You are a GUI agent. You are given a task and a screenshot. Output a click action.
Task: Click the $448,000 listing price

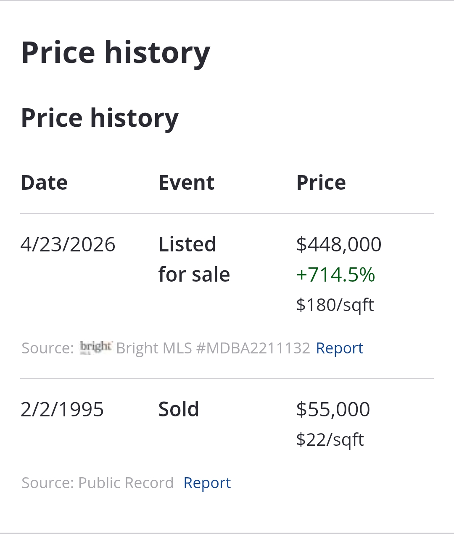[x=338, y=244]
